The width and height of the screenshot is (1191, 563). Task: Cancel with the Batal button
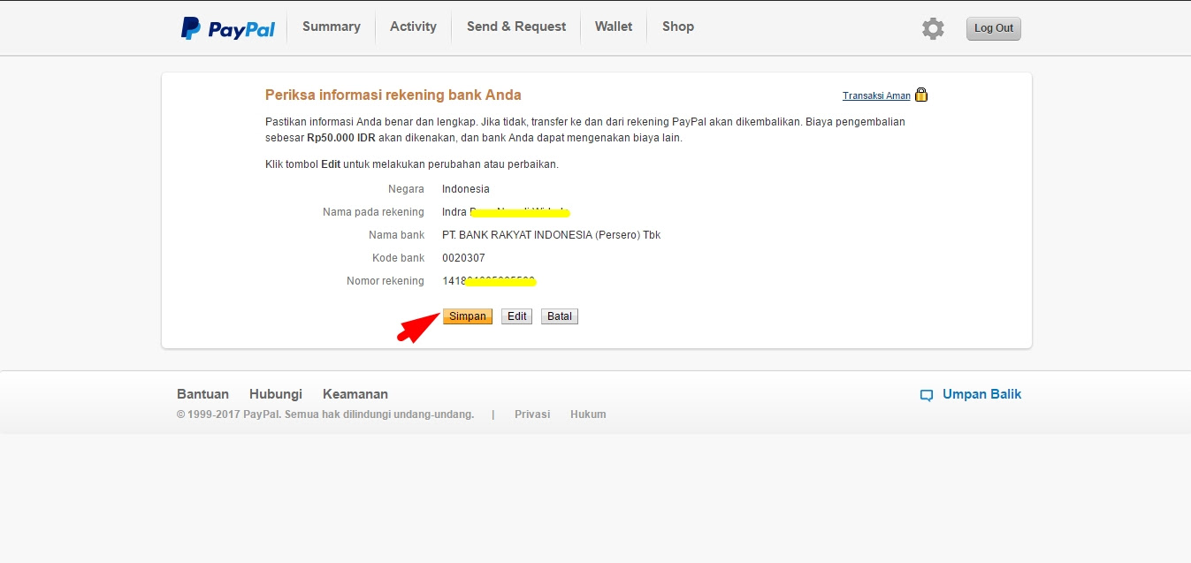(x=560, y=316)
